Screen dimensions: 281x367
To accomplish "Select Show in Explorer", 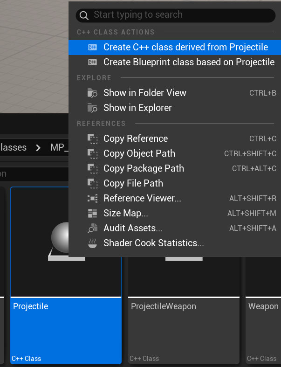I will pyautogui.click(x=175, y=108).
